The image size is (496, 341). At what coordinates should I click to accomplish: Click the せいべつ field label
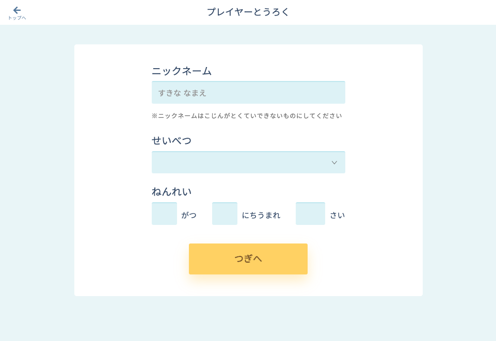(x=171, y=140)
